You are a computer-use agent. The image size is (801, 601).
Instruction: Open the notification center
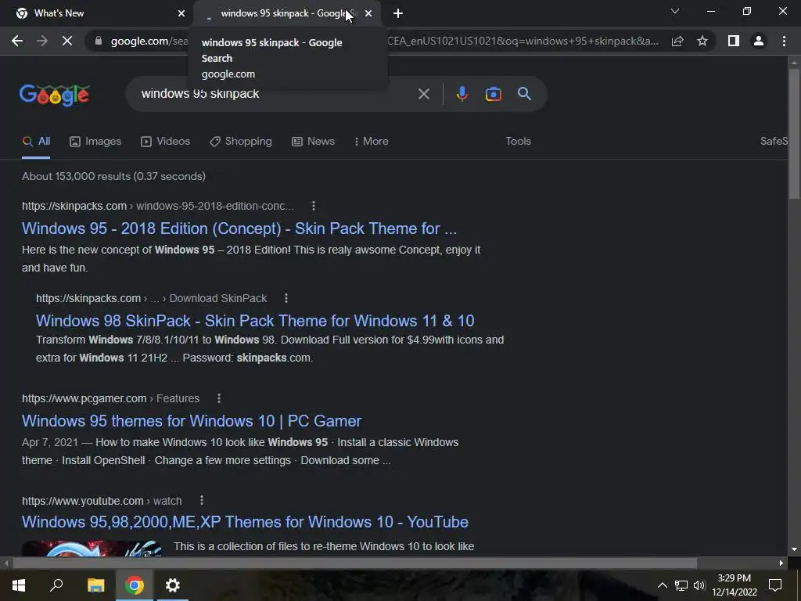[x=775, y=585]
